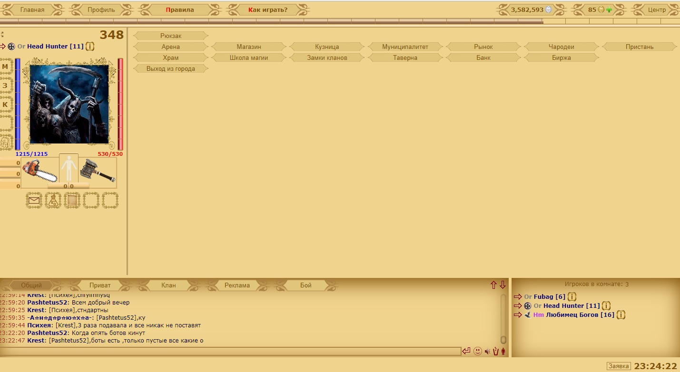The image size is (680, 372).
Task: Enter the Таверна
Action: [405, 57]
